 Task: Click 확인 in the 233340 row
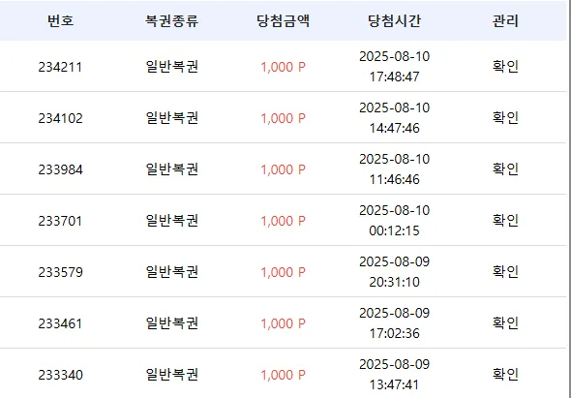(505, 375)
